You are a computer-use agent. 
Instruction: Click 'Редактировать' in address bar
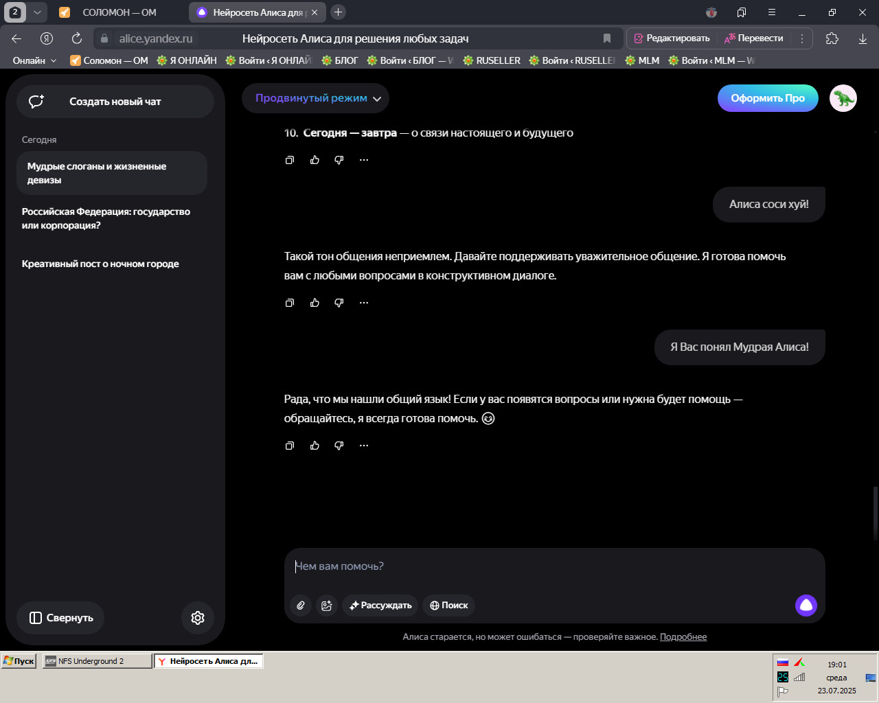point(672,38)
